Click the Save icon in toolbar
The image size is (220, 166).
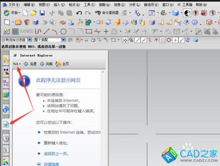coord(42,13)
